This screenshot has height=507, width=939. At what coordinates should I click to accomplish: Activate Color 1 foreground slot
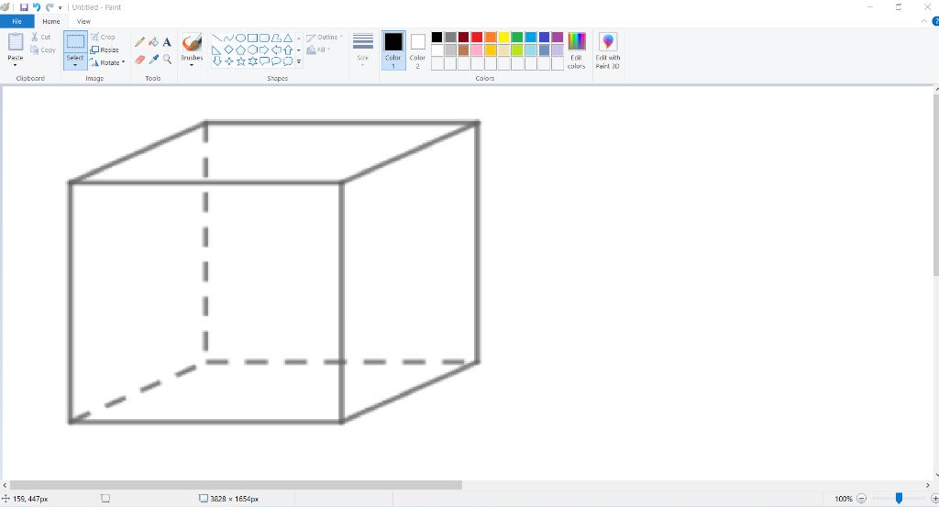coord(392,50)
